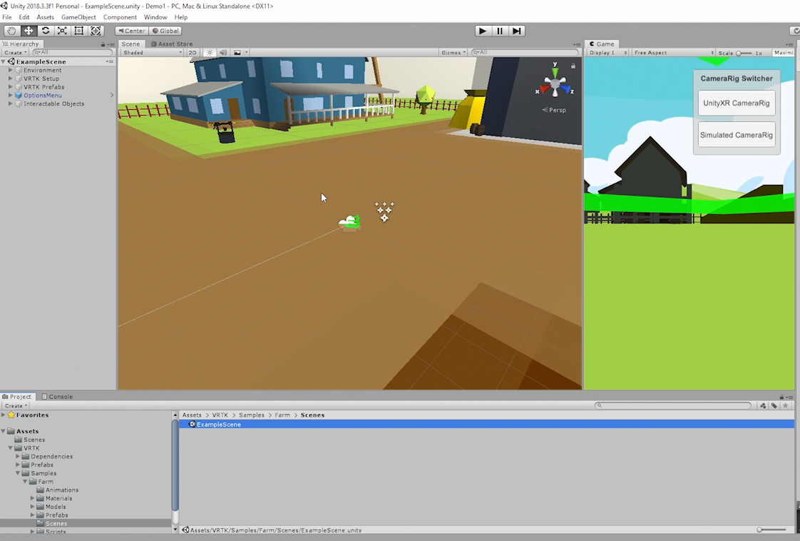Select OptionsMenu prefab in Hierarchy

(42, 96)
